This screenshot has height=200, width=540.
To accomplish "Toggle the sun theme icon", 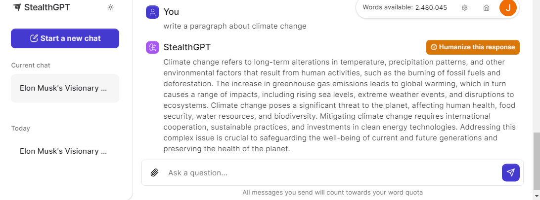I will (110, 7).
